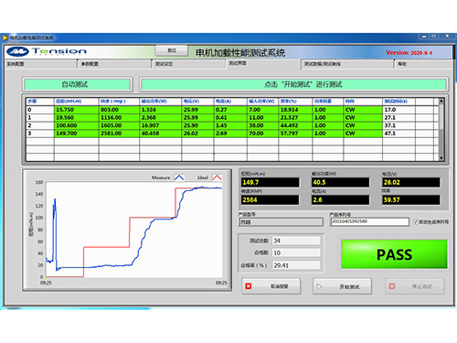Switch to the 测试设定 tab
Image resolution: width=457 pixels, height=343 pixels.
coord(189,64)
